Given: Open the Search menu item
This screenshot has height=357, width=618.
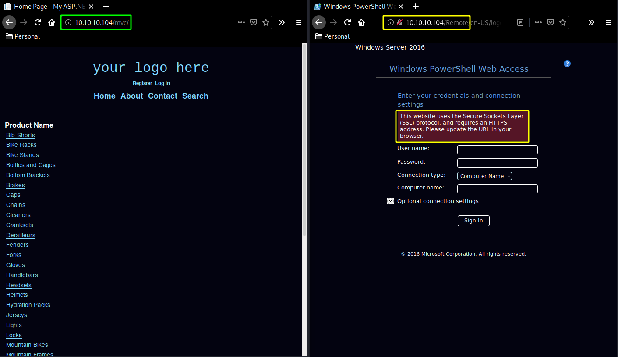Looking at the screenshot, I should coord(195,96).
